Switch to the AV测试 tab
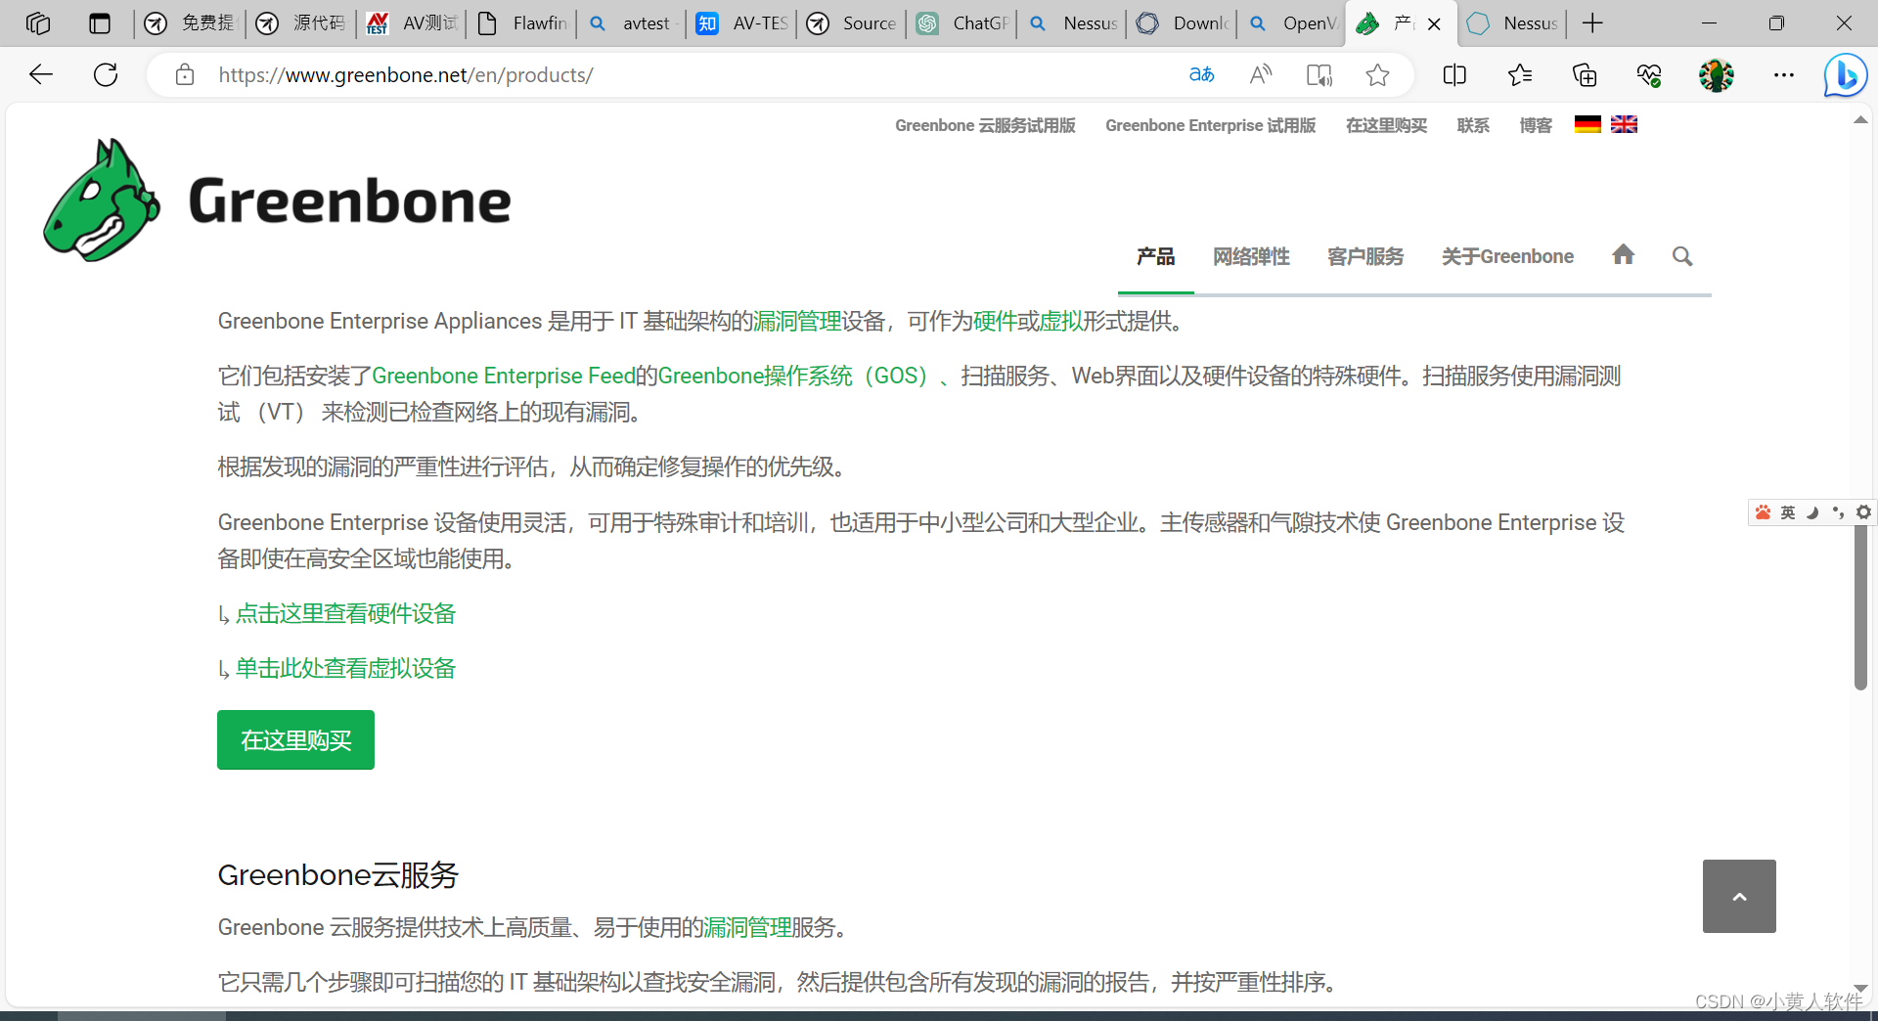Screen dimensions: 1878x1021 coord(412,23)
